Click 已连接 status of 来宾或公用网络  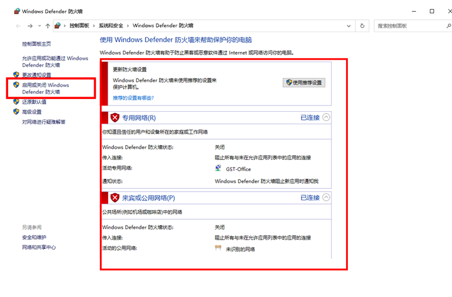(x=310, y=197)
